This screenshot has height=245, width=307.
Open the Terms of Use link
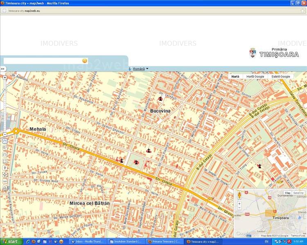pos(298,236)
